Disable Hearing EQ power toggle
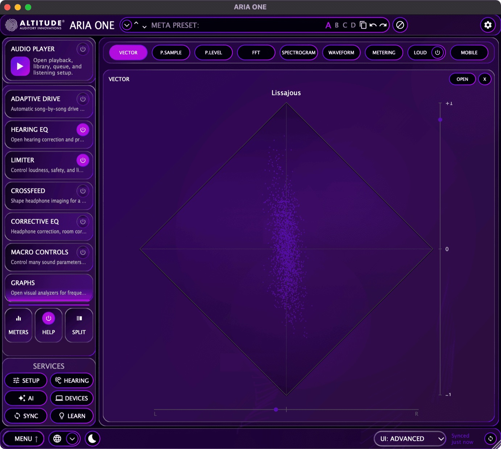The width and height of the screenshot is (501, 449). point(83,129)
